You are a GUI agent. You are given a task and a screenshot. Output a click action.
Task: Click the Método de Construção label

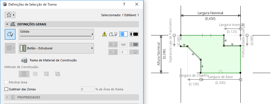tap(22, 67)
